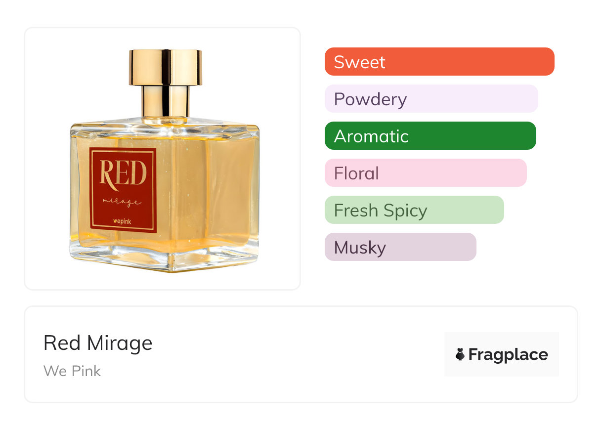
Task: Select the Powdery accord bar
Action: pyautogui.click(x=431, y=99)
